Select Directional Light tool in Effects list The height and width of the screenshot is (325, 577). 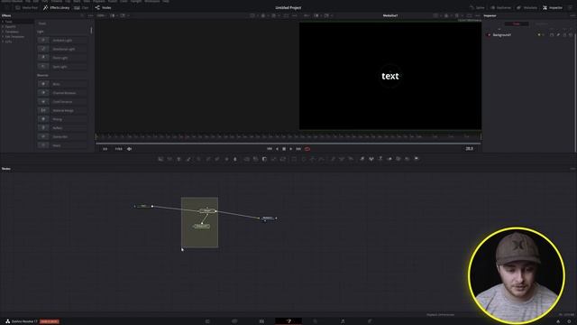62,49
